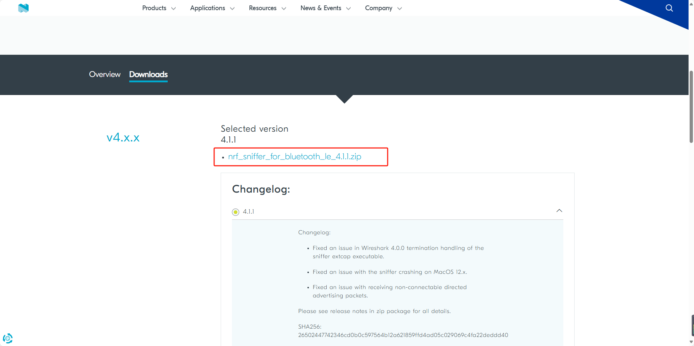Screen dimensions: 694x346
Task: Switch to the Overview tab
Action: [x=105, y=74]
